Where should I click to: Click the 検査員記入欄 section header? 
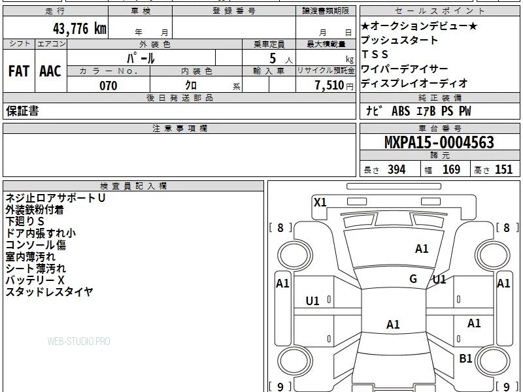click(133, 186)
